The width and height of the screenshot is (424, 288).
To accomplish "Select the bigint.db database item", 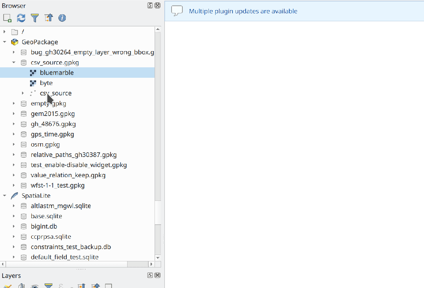I will point(44,226).
